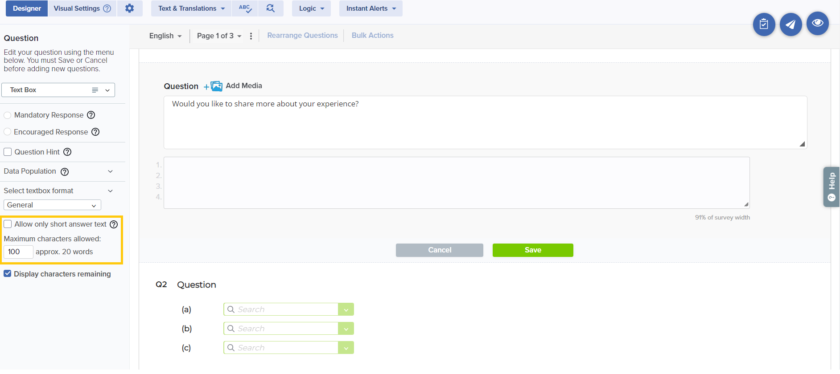Open the Logic menu
Image resolution: width=840 pixels, height=374 pixels.
pyautogui.click(x=311, y=8)
